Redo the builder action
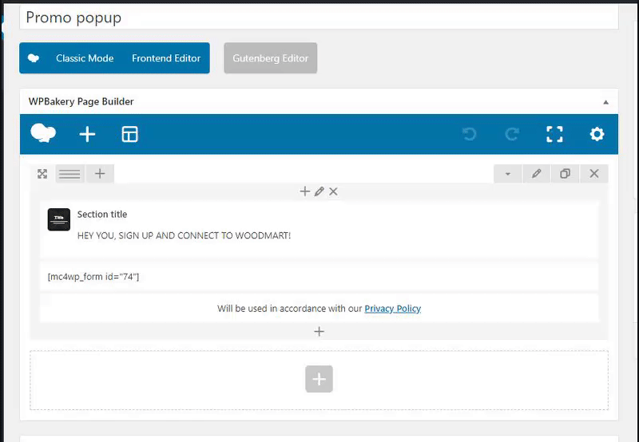Image resolution: width=639 pixels, height=442 pixels. (512, 134)
